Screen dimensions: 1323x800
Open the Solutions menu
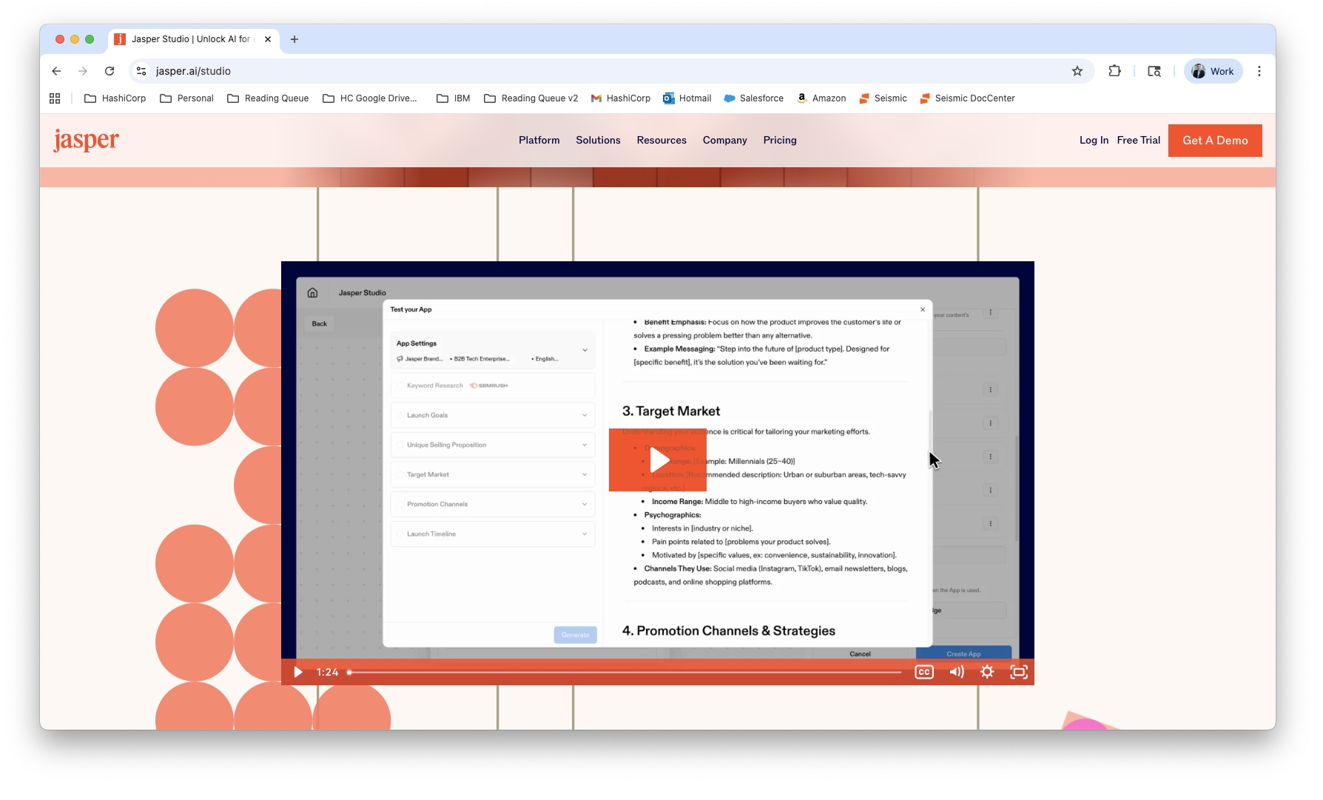[598, 140]
